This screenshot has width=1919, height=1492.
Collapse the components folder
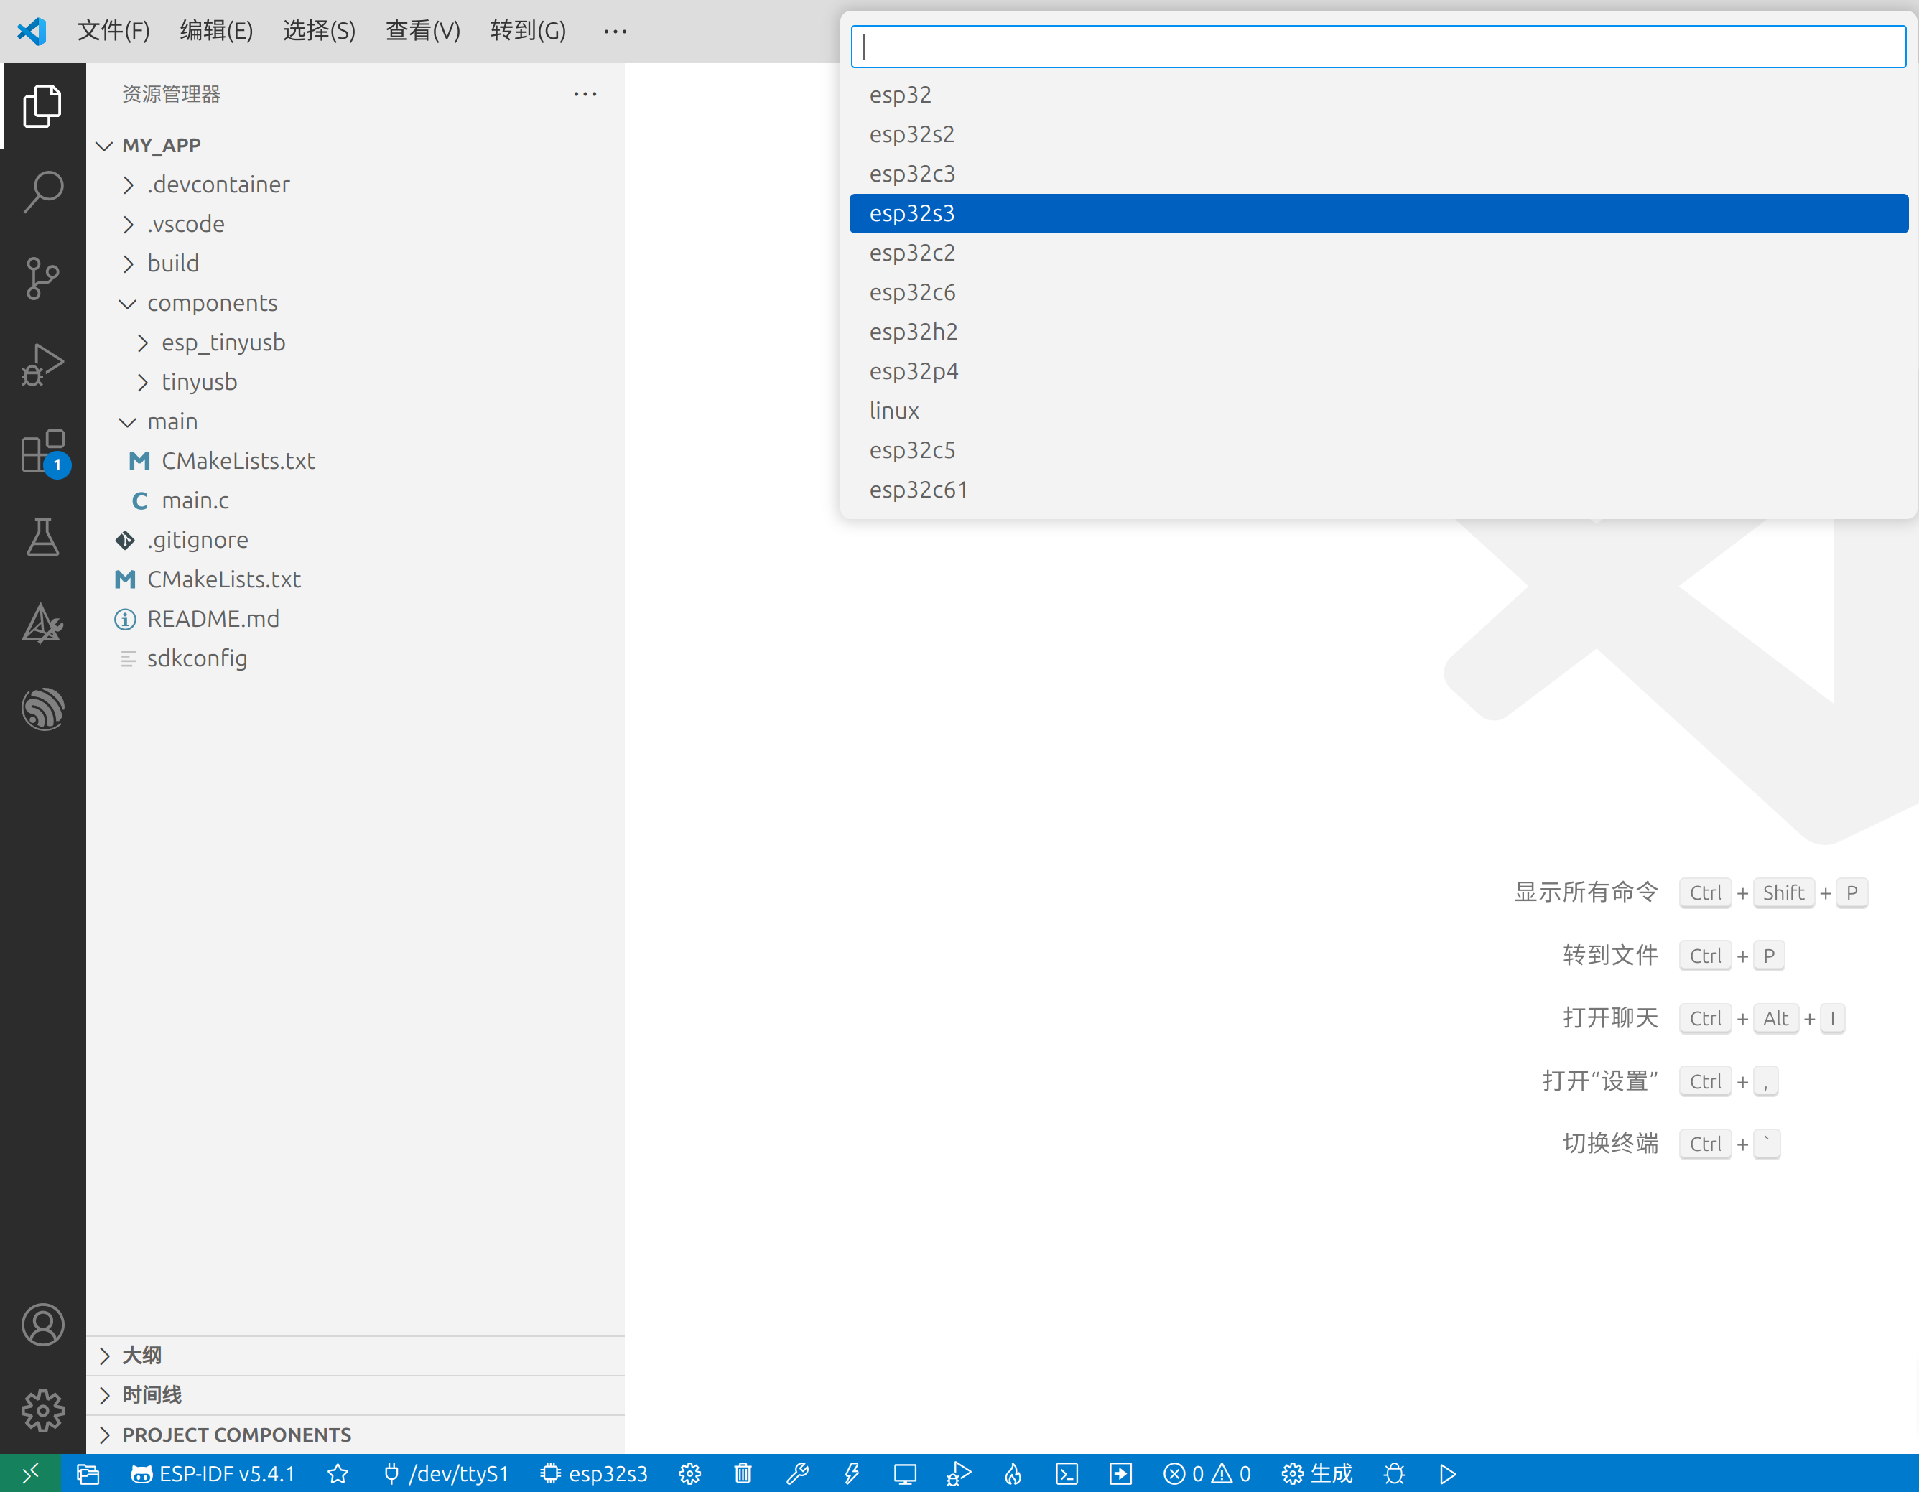click(x=212, y=303)
